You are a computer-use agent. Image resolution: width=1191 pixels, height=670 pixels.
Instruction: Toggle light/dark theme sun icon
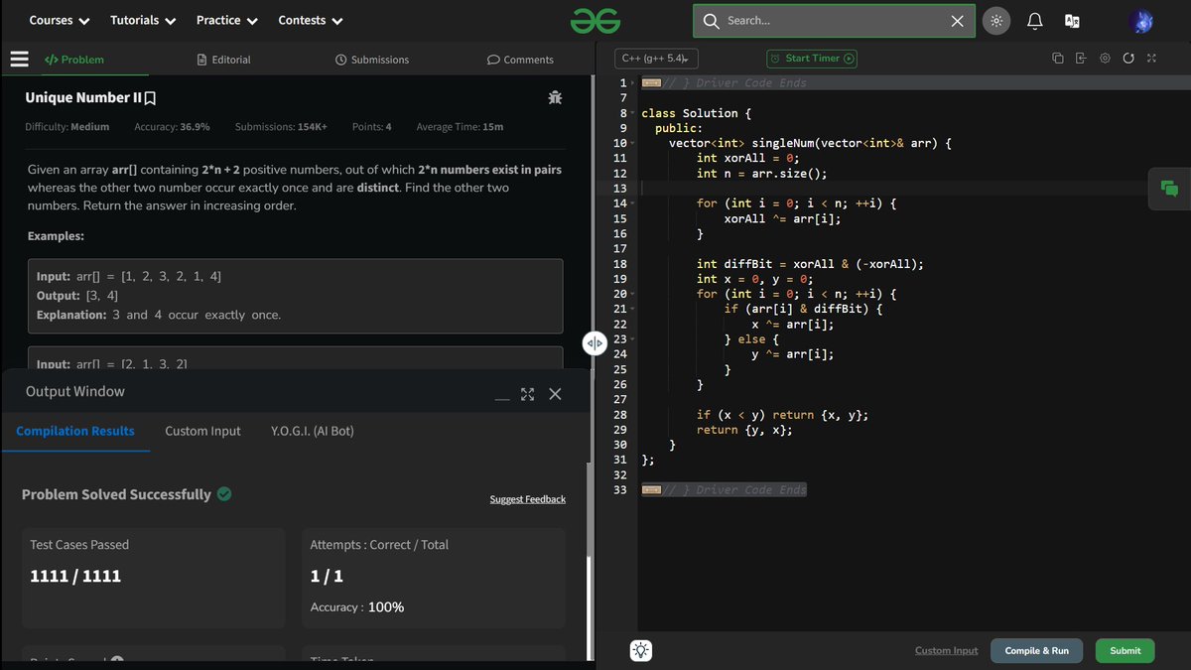pyautogui.click(x=996, y=21)
